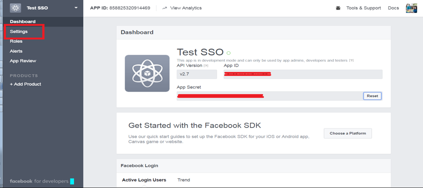Click the atom app icon in top-left header
This screenshot has width=423, height=188.
coord(15,8)
